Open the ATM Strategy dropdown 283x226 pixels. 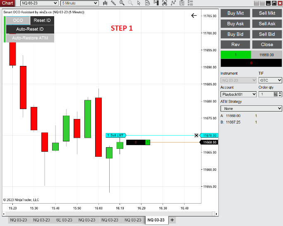coord(251,108)
